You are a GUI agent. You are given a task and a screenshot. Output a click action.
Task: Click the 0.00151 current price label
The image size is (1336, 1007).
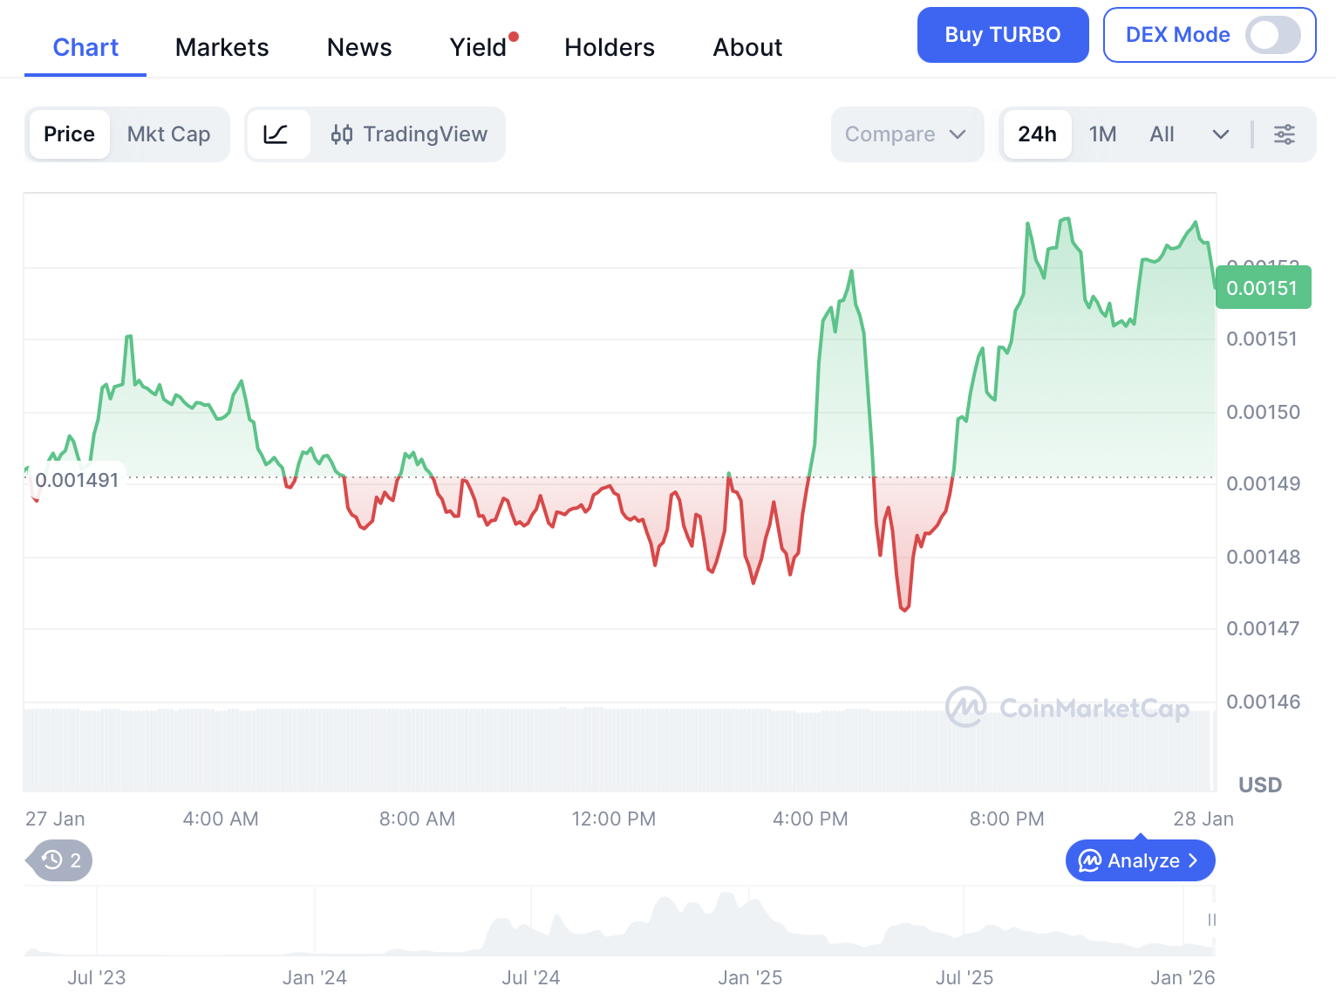pos(1262,288)
